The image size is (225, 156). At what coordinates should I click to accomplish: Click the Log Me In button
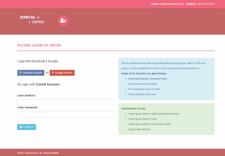[26, 127]
